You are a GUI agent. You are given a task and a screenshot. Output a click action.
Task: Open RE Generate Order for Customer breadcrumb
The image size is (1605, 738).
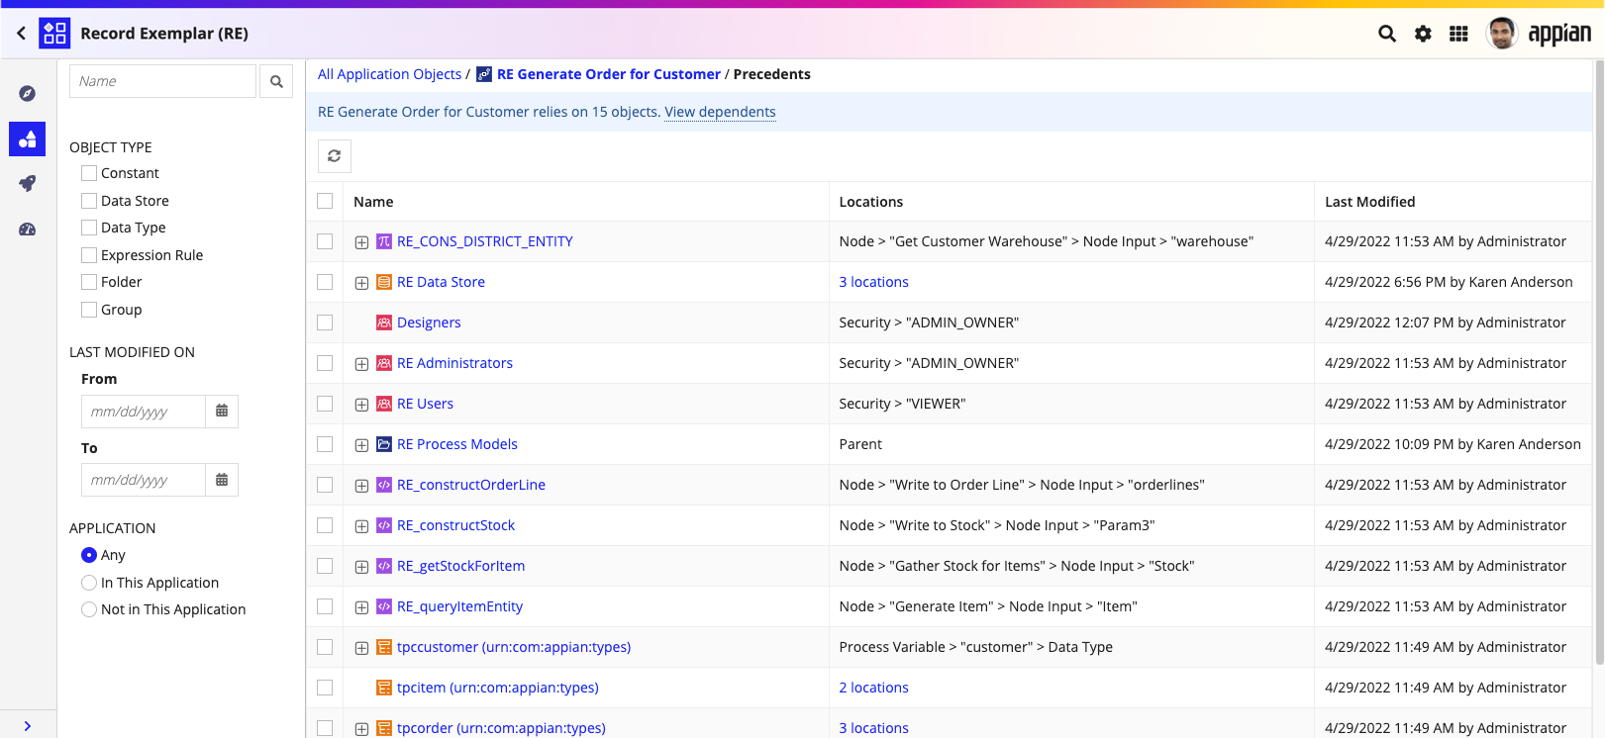coord(608,74)
